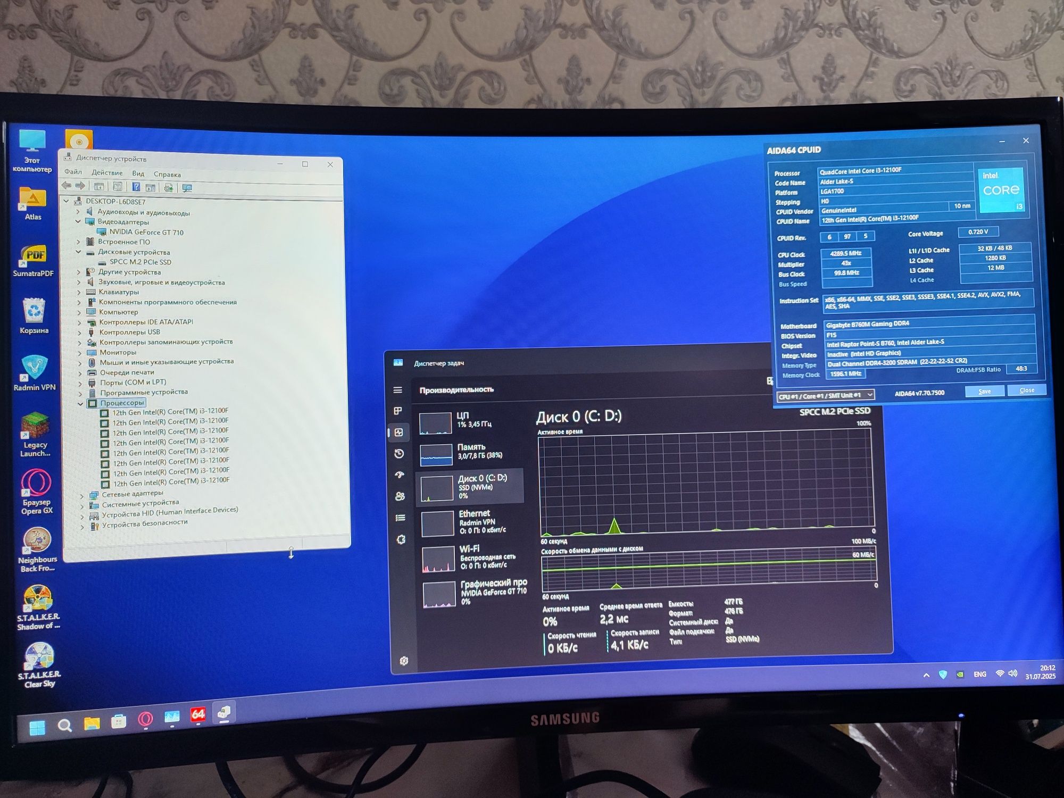The height and width of the screenshot is (798, 1064).
Task: Open Task Manager settings gear
Action: click(404, 661)
